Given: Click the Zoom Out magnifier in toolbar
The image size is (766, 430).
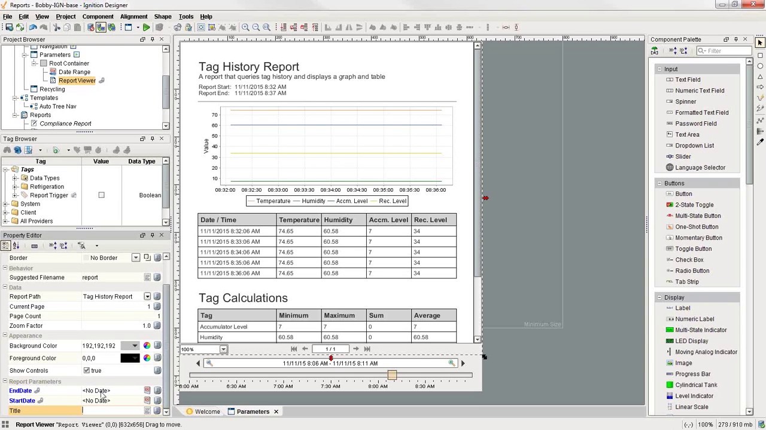Looking at the screenshot, I should 256,27.
